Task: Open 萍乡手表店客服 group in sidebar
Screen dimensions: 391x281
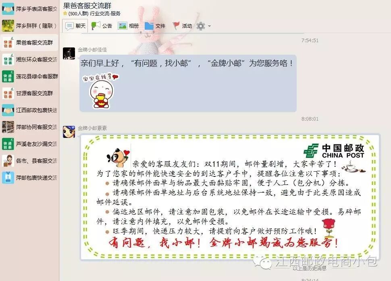Action: click(29, 9)
